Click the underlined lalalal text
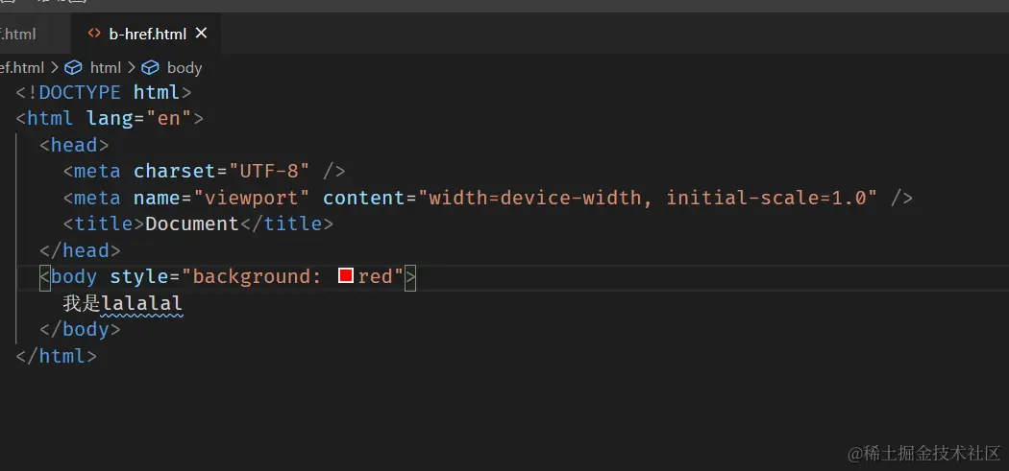The height and width of the screenshot is (471, 1009). click(x=142, y=303)
